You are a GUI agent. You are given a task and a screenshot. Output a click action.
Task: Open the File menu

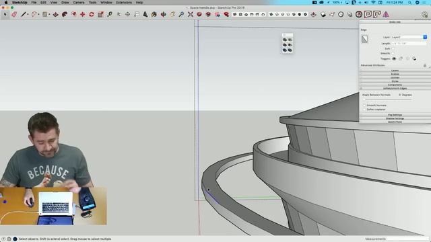(x=34, y=3)
